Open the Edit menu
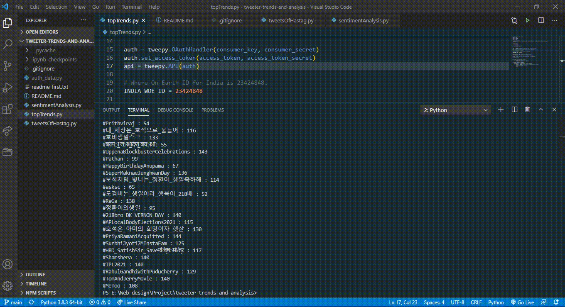This screenshot has height=307, width=565. click(x=34, y=7)
